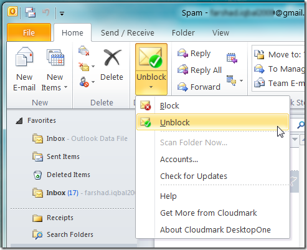Click the Send/Receive All Folders quick access icon
307x250 pixels.
31,12
